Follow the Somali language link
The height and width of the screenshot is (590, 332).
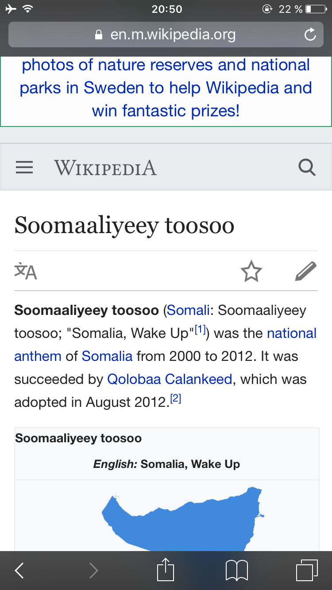point(188,310)
